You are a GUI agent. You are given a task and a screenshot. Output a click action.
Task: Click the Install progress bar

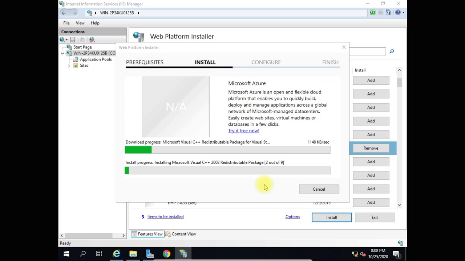coord(228,170)
